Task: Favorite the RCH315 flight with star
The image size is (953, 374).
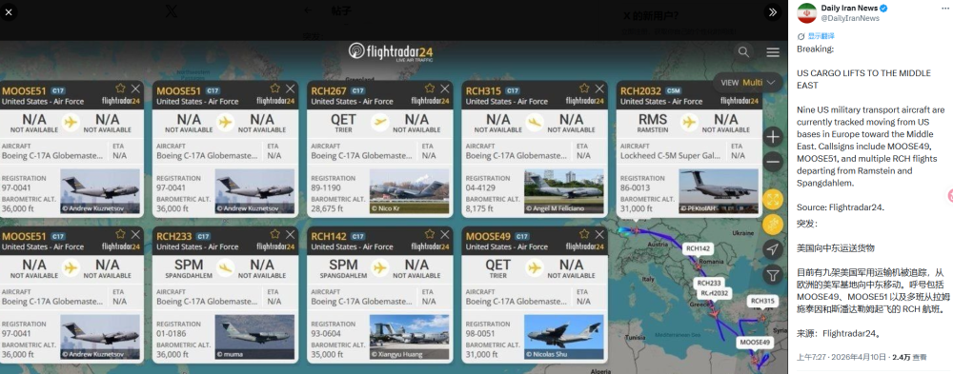Action: coord(584,89)
